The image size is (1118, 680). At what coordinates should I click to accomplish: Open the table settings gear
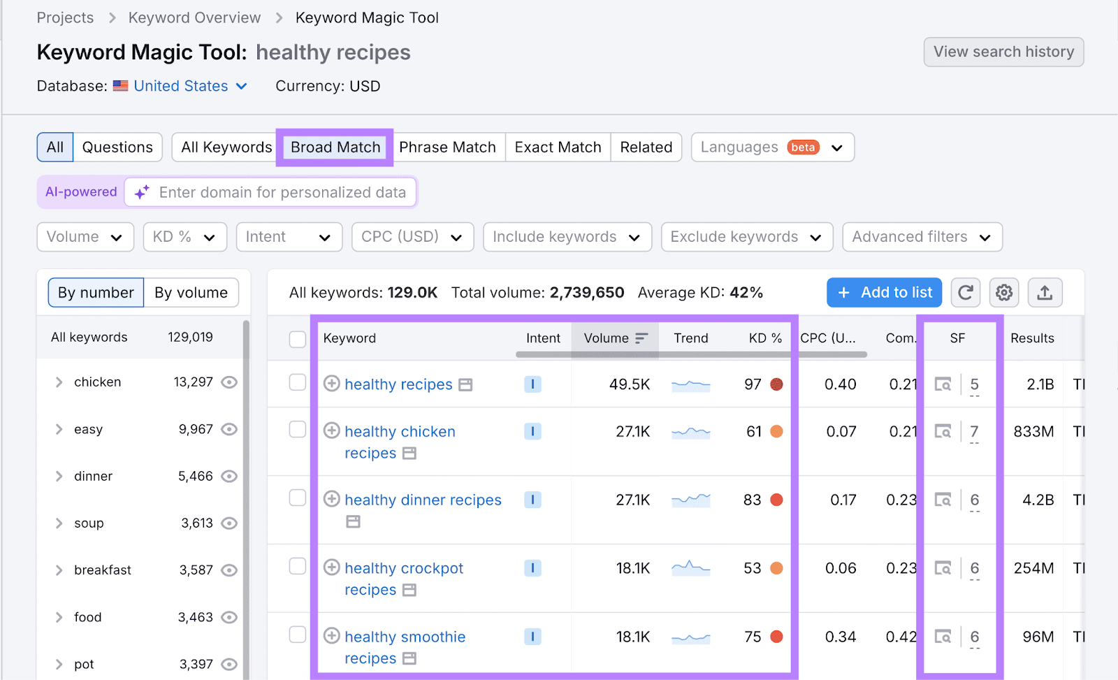[1004, 292]
